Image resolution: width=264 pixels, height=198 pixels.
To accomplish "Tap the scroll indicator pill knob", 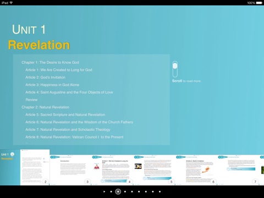I will click(175, 65).
